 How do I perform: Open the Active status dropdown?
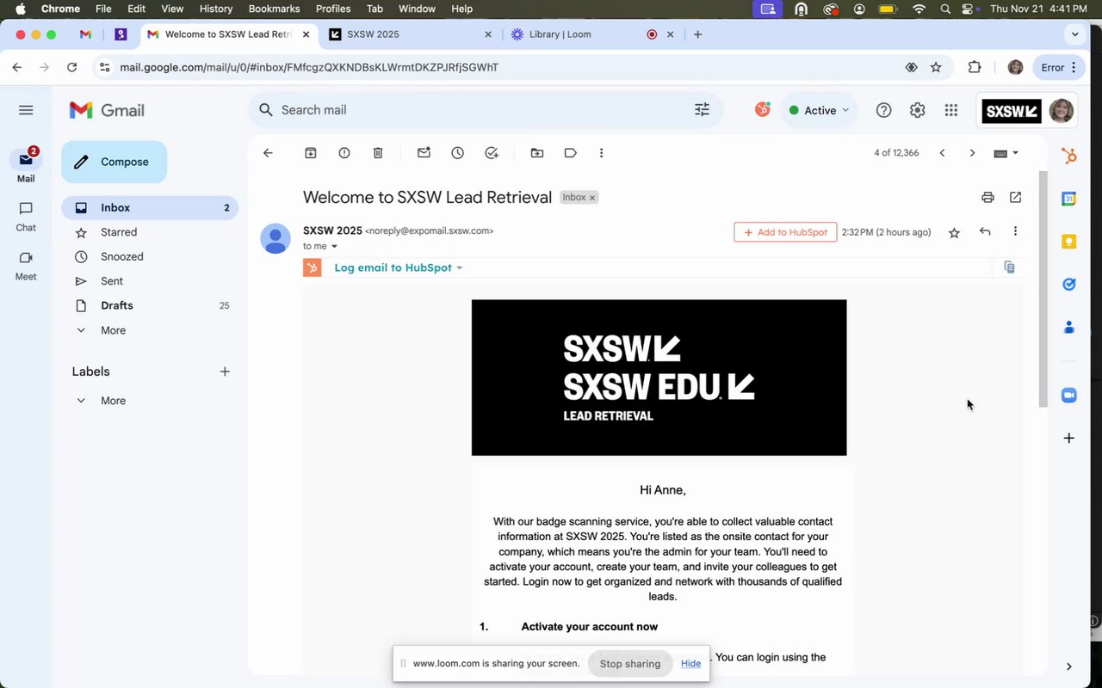click(819, 110)
